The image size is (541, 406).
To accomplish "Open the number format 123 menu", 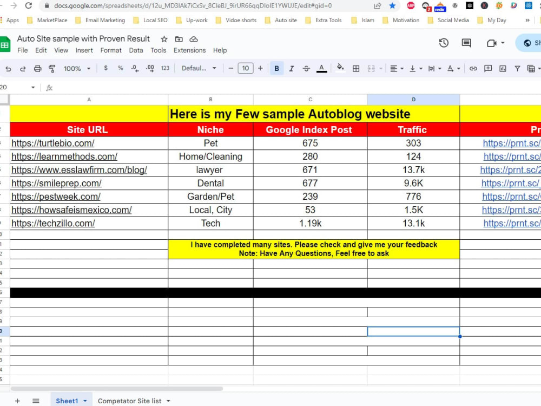I will pyautogui.click(x=165, y=68).
